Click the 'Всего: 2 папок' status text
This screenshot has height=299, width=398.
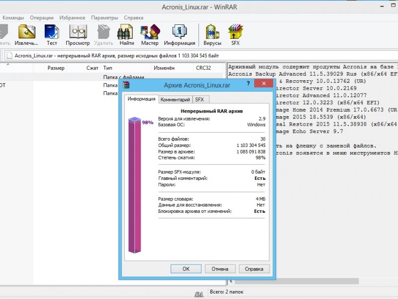pyautogui.click(x=226, y=292)
